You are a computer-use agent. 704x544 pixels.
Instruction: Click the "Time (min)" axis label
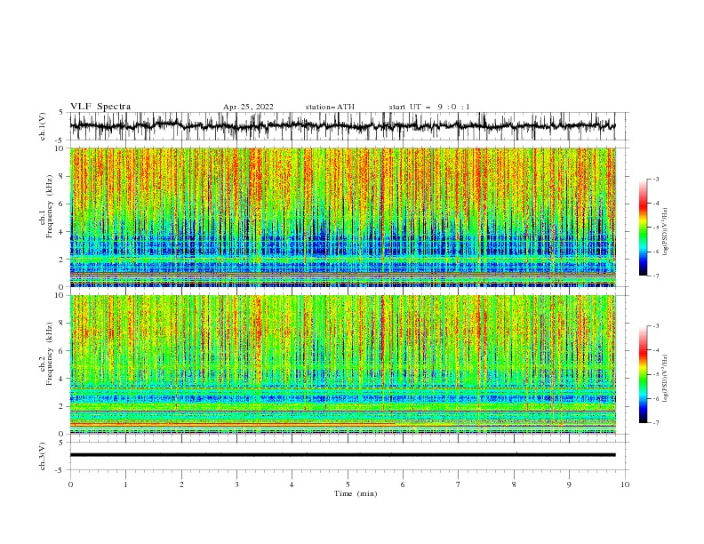356,493
